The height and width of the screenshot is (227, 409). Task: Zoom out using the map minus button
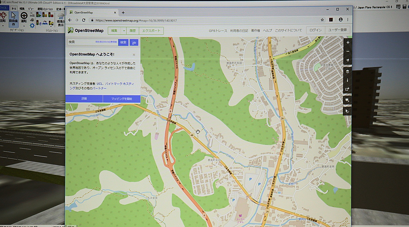click(x=348, y=51)
